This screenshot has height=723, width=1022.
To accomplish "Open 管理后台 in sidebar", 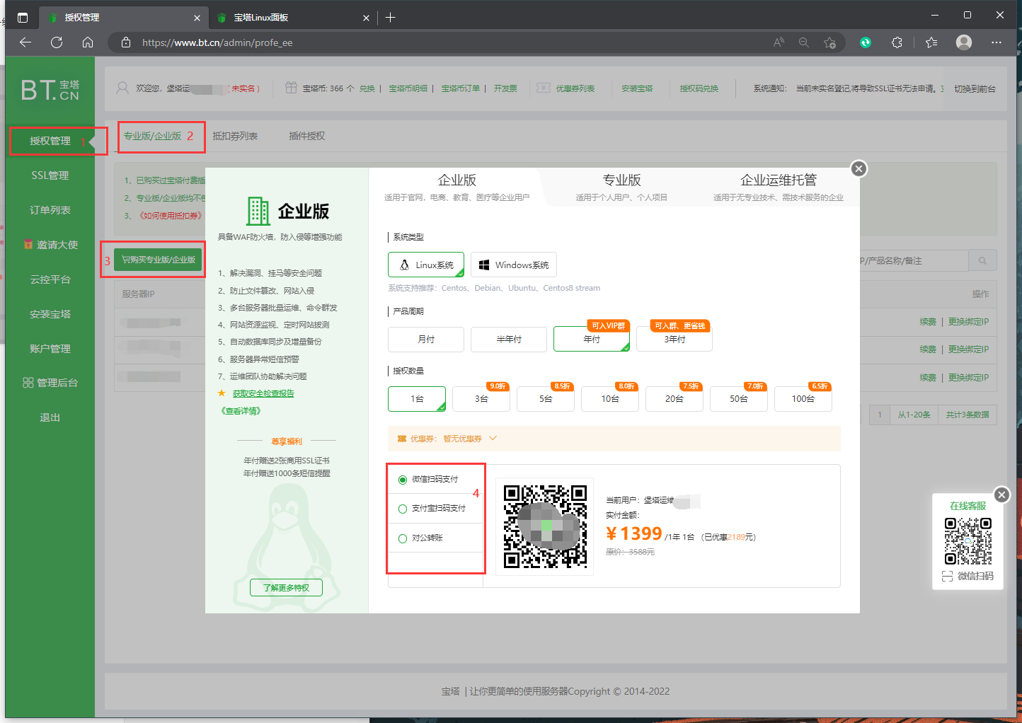I will pos(50,383).
